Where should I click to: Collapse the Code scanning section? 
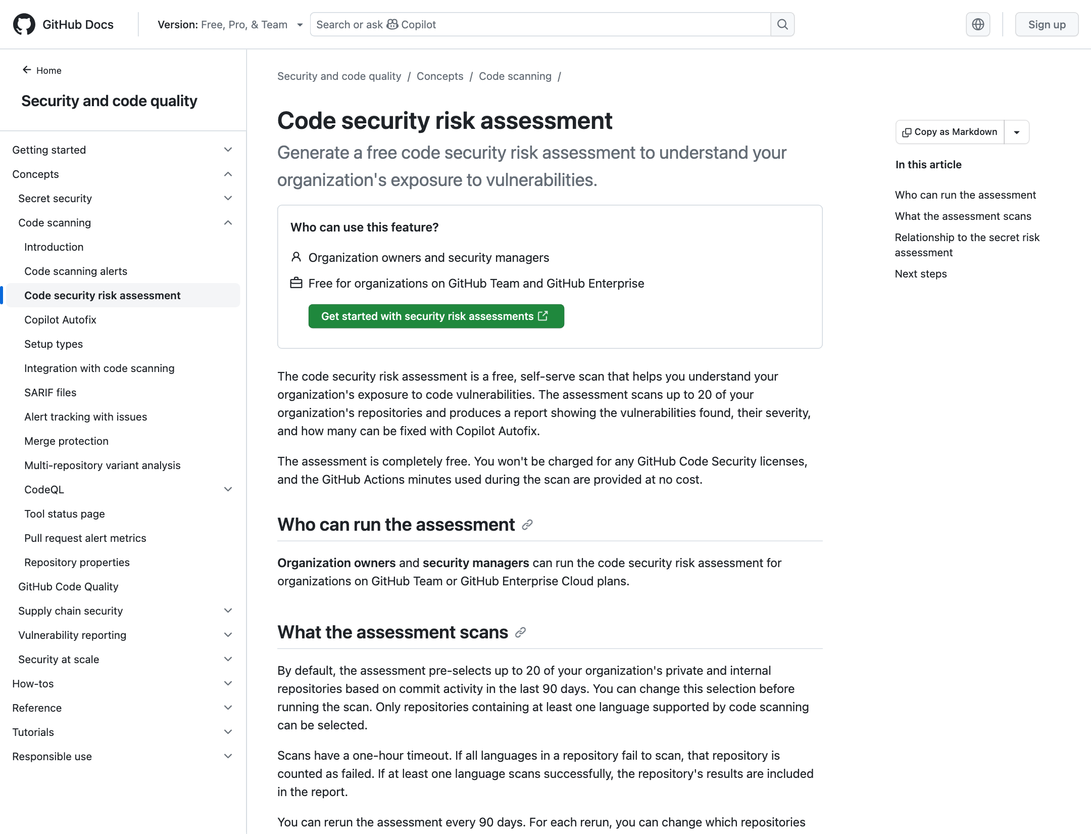[228, 222]
